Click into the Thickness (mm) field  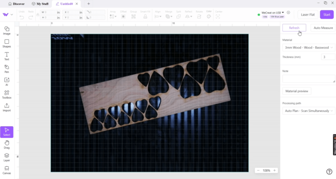[328, 57]
